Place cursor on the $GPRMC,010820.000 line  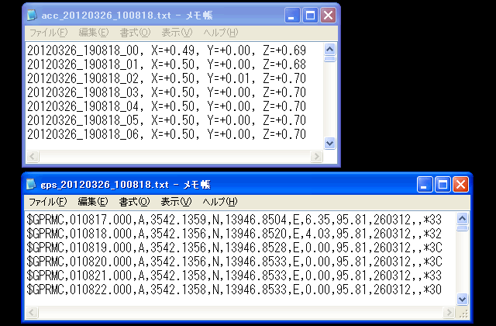pos(232,262)
